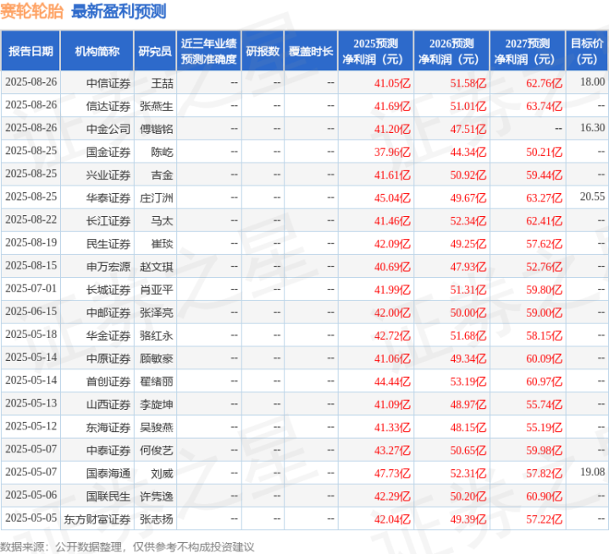Open the 赛轮轮胎 title link

32,11
